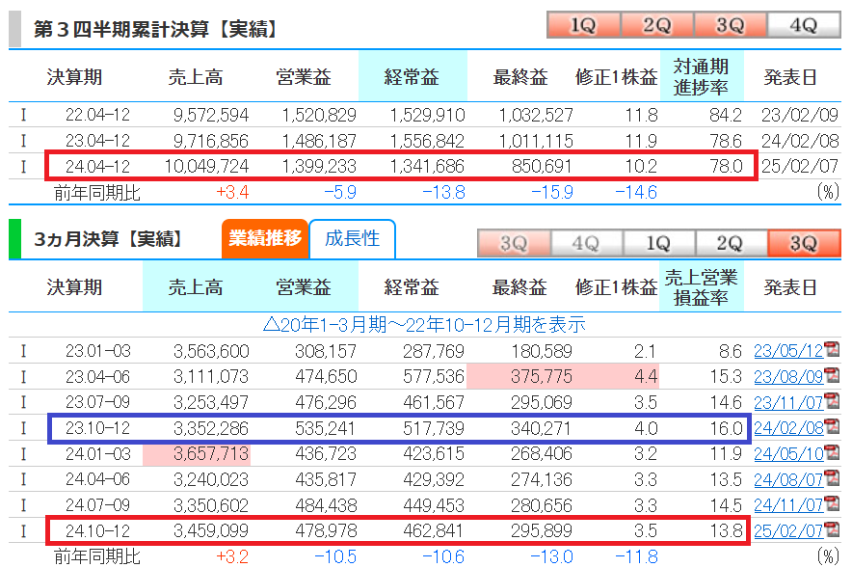Click the 3ヵ月決算【実績】 heading
This screenshot has width=852, height=568.
(x=109, y=239)
